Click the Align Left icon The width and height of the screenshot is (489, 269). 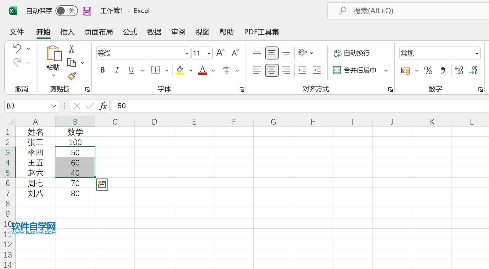click(257, 70)
